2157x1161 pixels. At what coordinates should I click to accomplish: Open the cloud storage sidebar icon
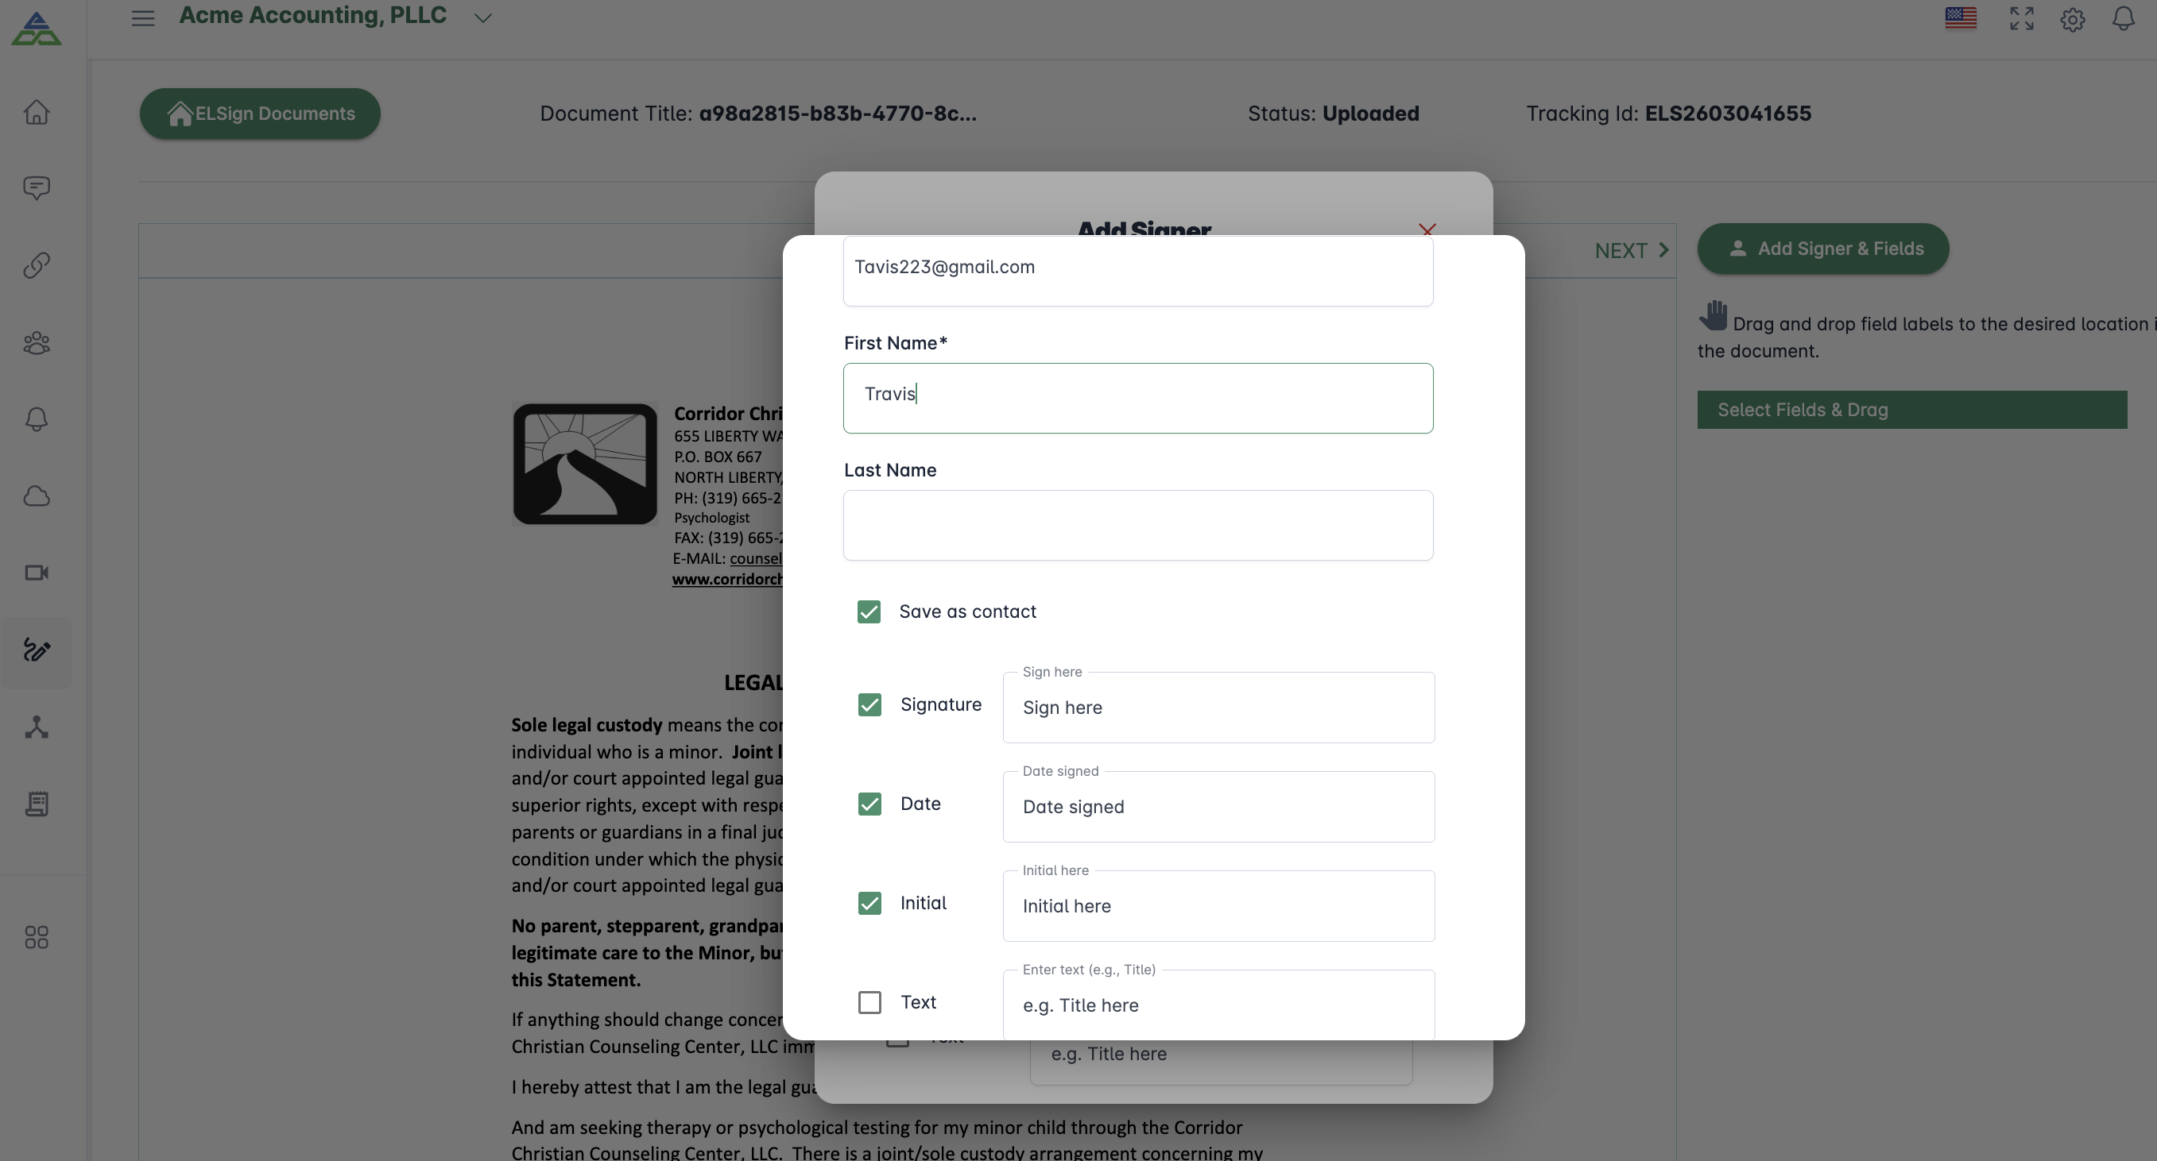pos(36,497)
